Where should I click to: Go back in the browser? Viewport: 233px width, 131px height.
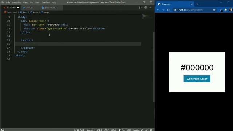158,10
